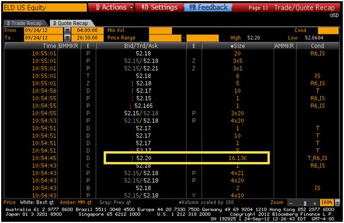Select the High value 52.20
The height and width of the screenshot is (223, 344).
[x=253, y=38]
